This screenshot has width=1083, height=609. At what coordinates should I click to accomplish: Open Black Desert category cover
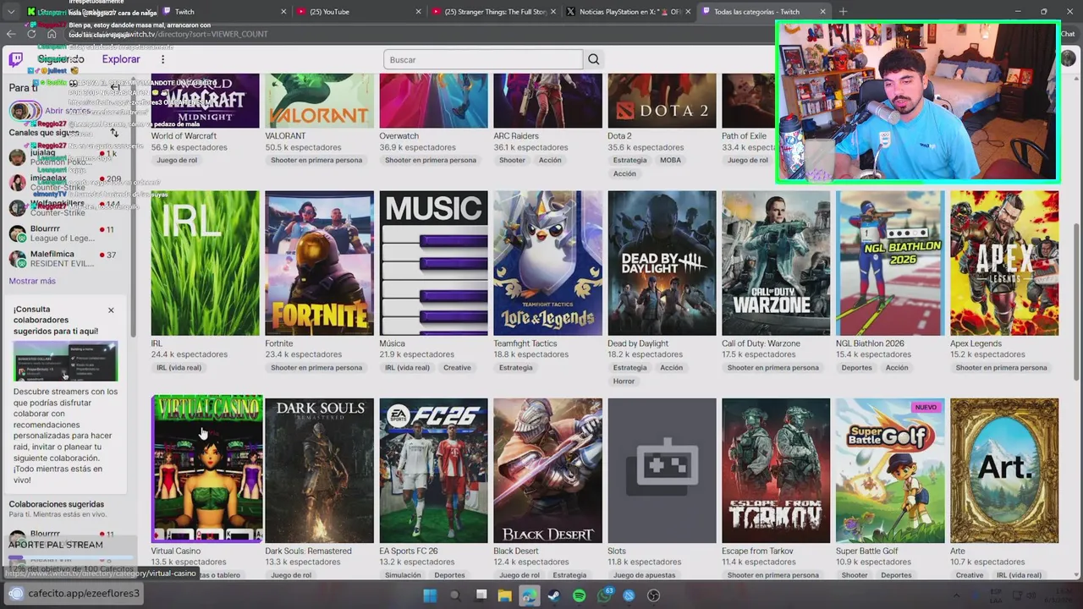point(547,470)
